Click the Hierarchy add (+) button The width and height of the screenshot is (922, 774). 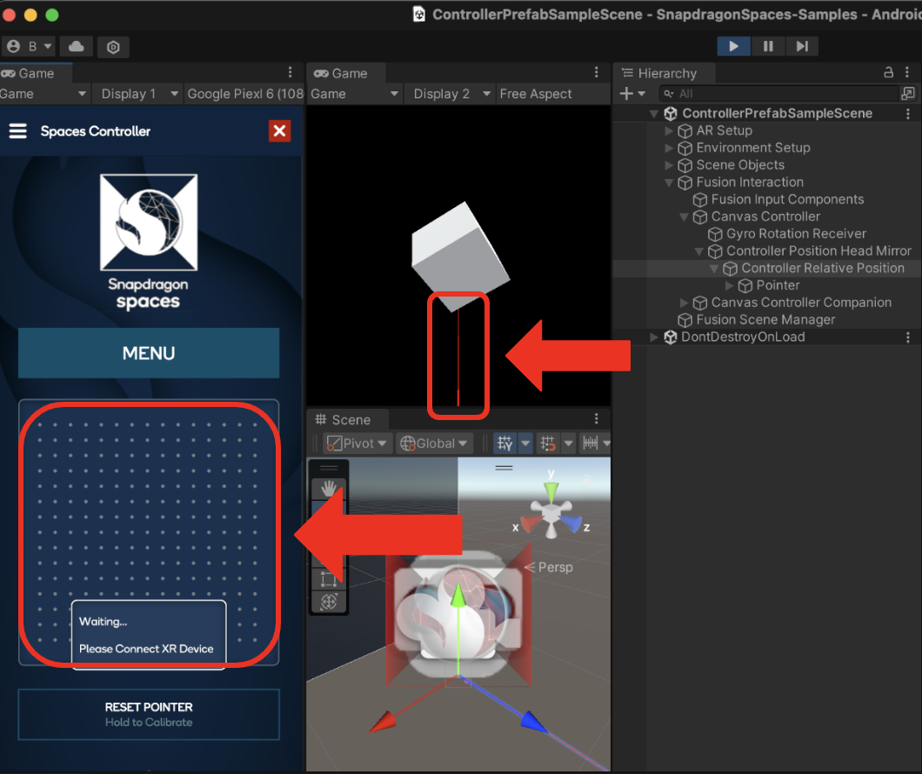point(632,93)
